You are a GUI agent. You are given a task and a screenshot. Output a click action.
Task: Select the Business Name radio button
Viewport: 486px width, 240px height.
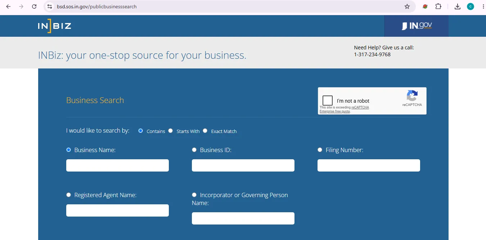tap(69, 150)
